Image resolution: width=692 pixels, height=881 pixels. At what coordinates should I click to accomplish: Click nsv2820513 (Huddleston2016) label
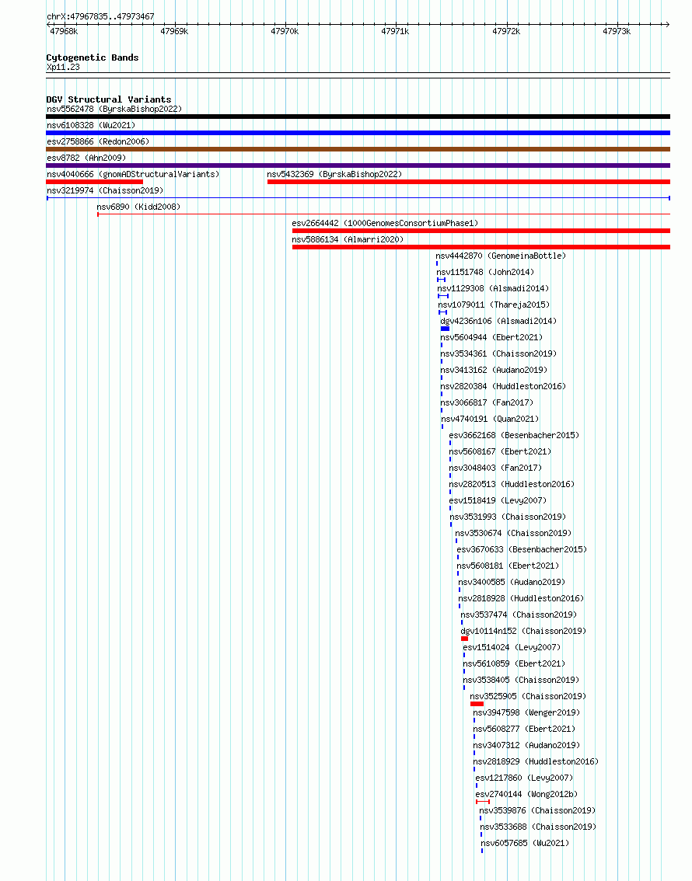point(512,484)
